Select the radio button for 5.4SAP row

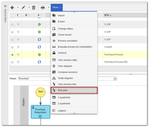click(12, 47)
